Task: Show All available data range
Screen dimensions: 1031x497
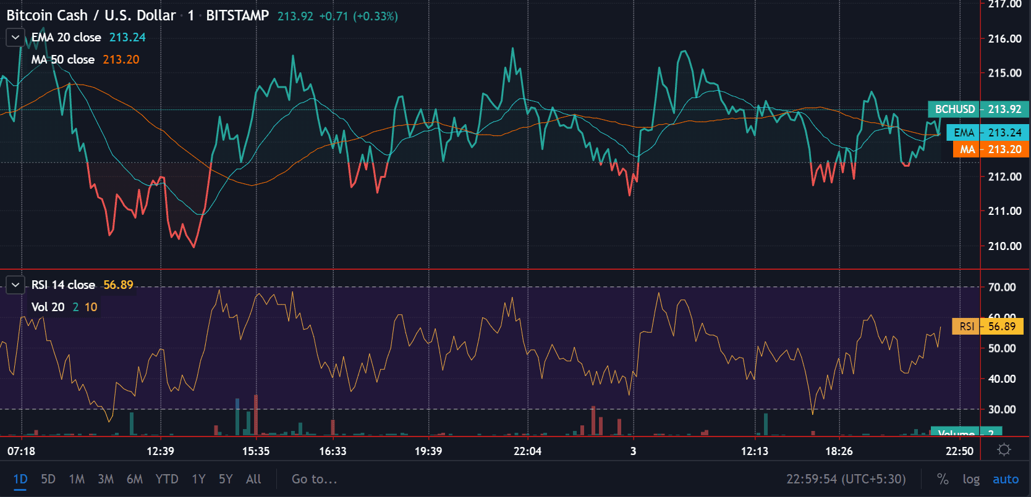Action: click(x=253, y=479)
